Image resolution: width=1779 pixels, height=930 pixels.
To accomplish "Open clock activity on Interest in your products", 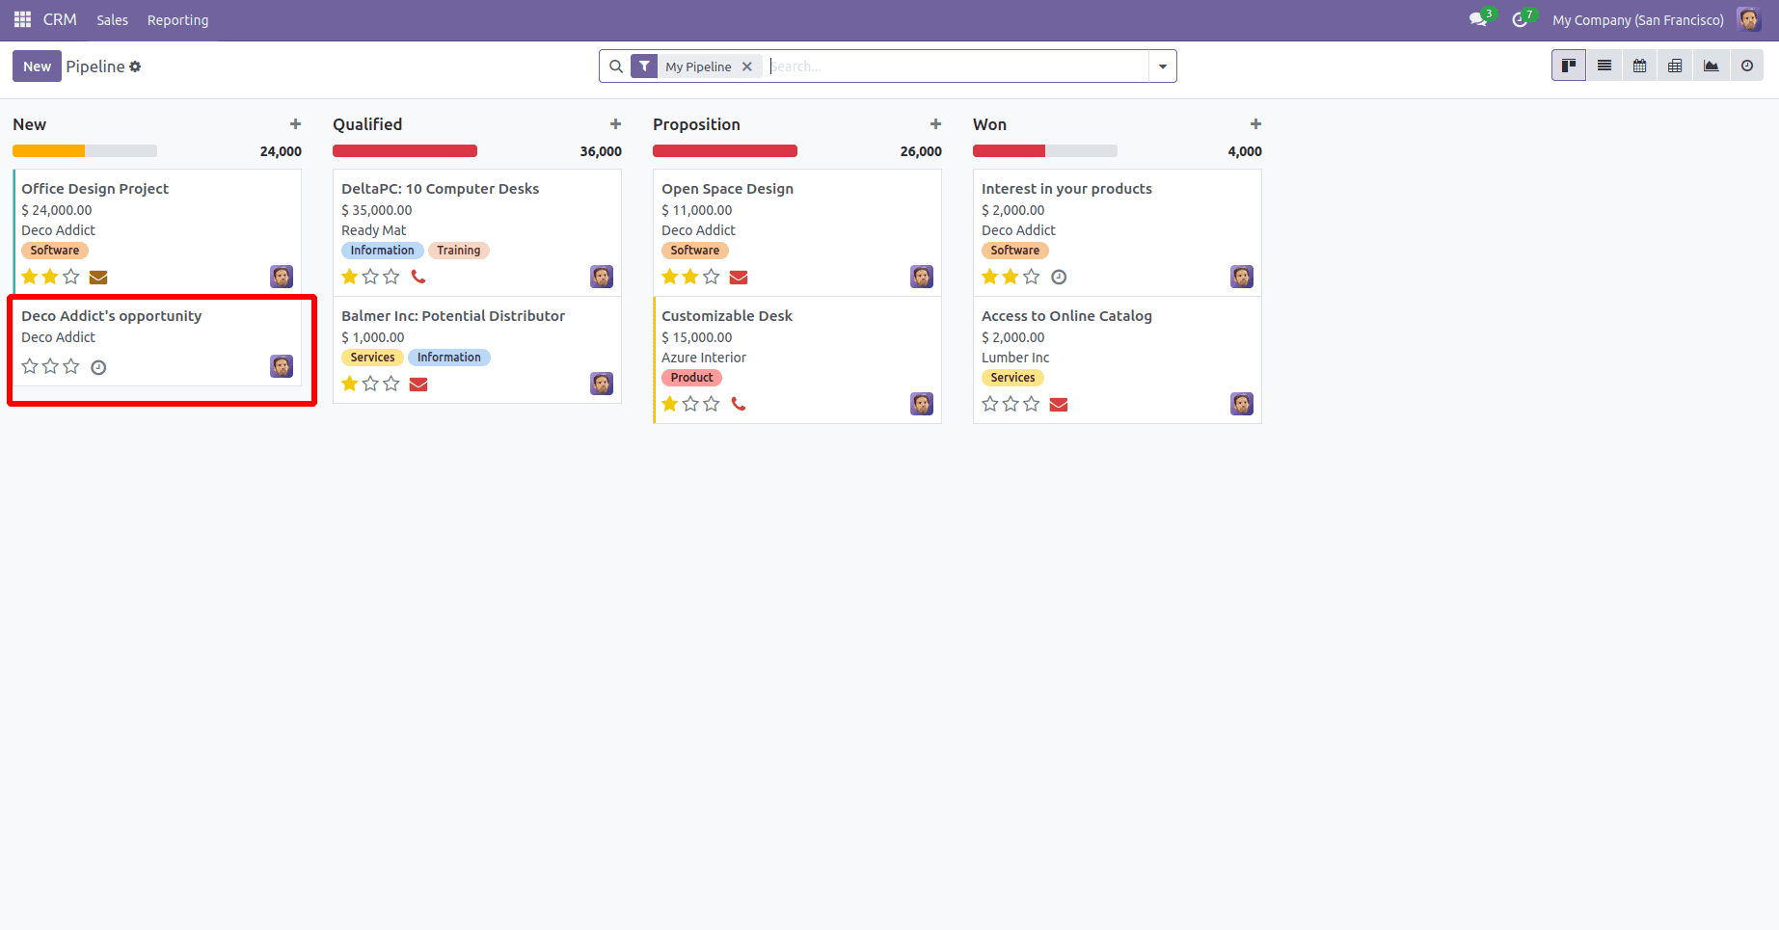I will pos(1059,277).
